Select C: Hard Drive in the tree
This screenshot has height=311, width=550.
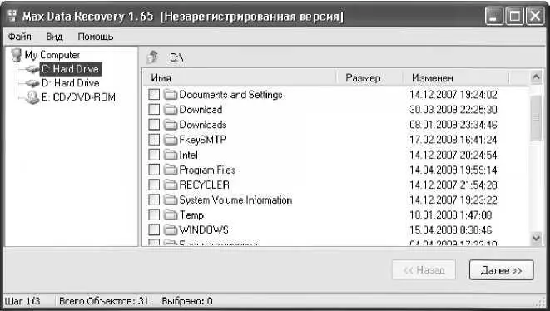(x=71, y=69)
